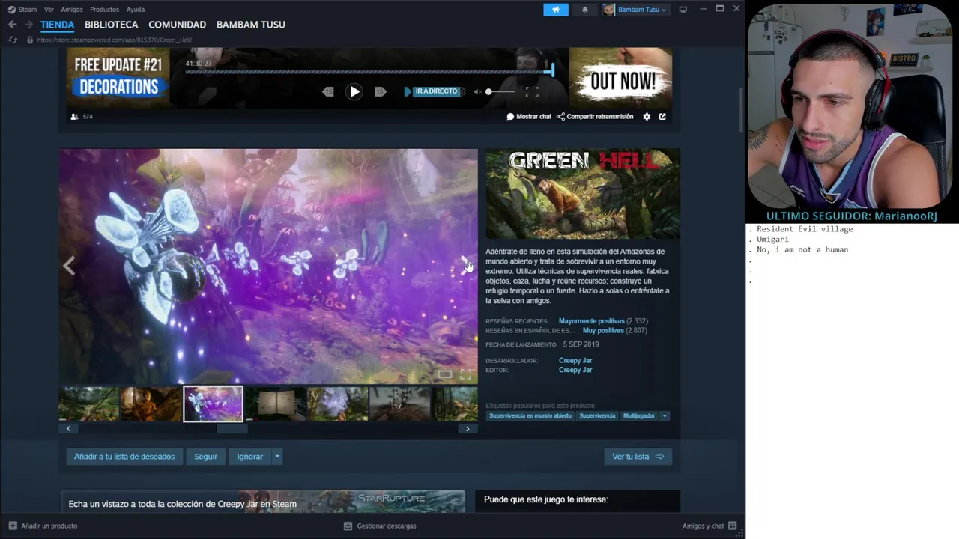Open screenshot in fullscreen

[x=466, y=374]
